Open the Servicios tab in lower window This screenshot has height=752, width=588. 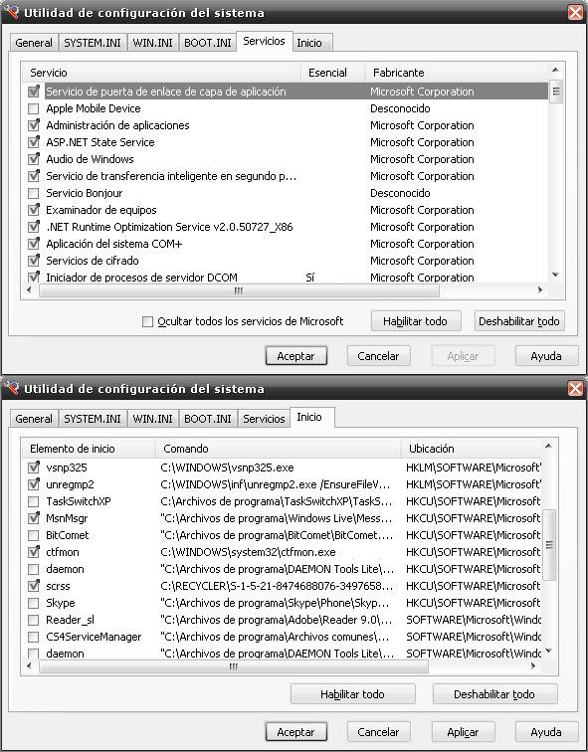tap(264, 419)
